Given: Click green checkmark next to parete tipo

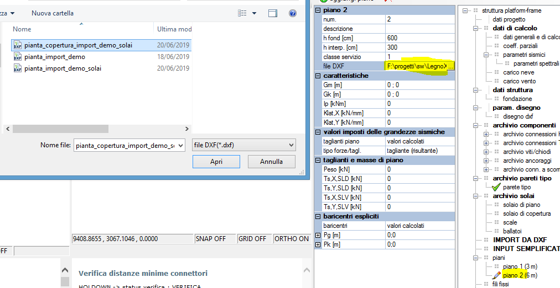Looking at the screenshot, I should pyautogui.click(x=496, y=187).
